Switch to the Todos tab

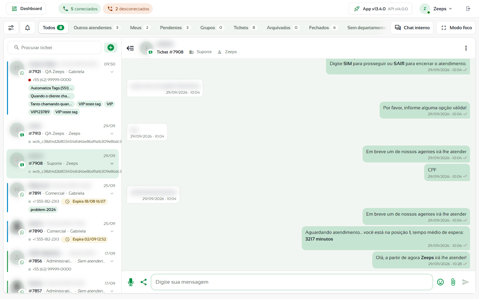(x=54, y=28)
